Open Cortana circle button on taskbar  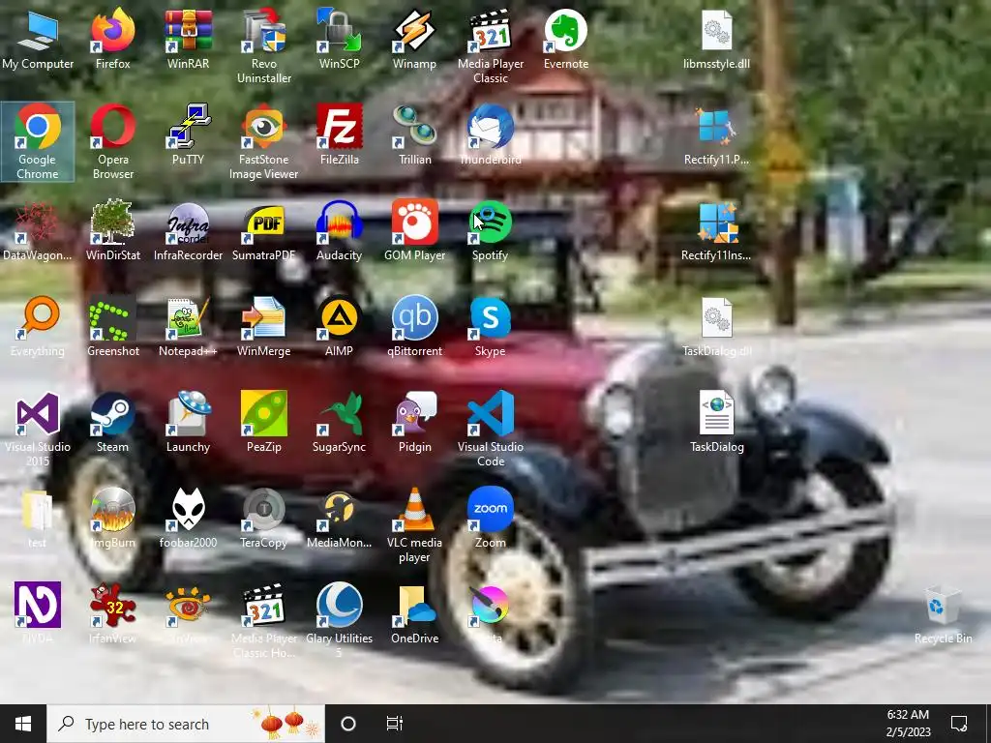(348, 724)
